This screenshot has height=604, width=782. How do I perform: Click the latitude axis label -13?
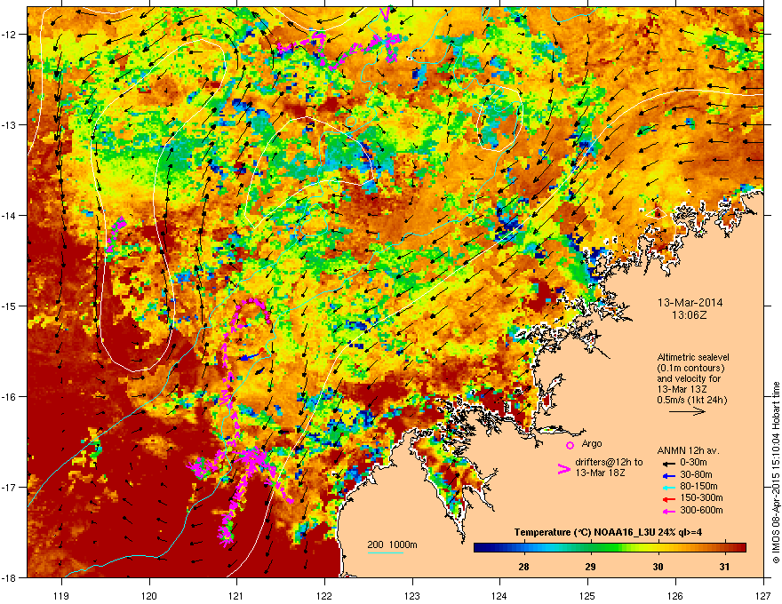[10, 125]
